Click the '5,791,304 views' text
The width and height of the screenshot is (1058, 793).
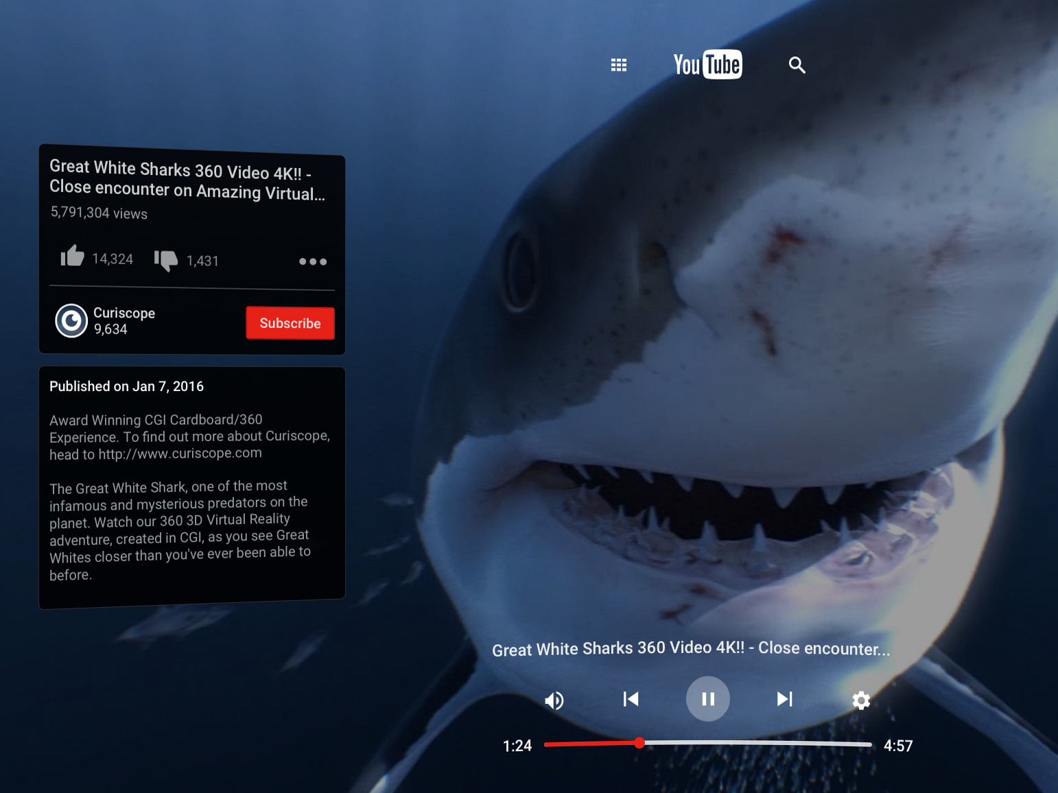99,213
